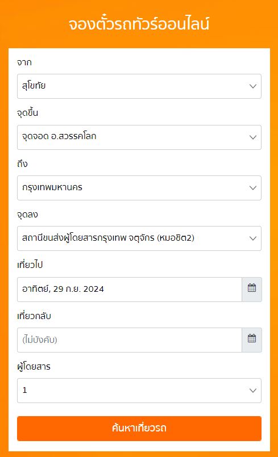Expand the จุดขึ้น pickup point dropdown
The width and height of the screenshot is (278, 457).
click(x=139, y=137)
